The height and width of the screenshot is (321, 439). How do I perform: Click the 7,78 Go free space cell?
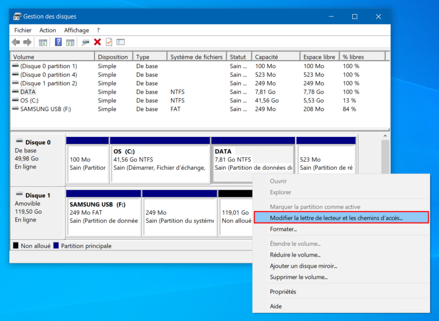tap(313, 92)
